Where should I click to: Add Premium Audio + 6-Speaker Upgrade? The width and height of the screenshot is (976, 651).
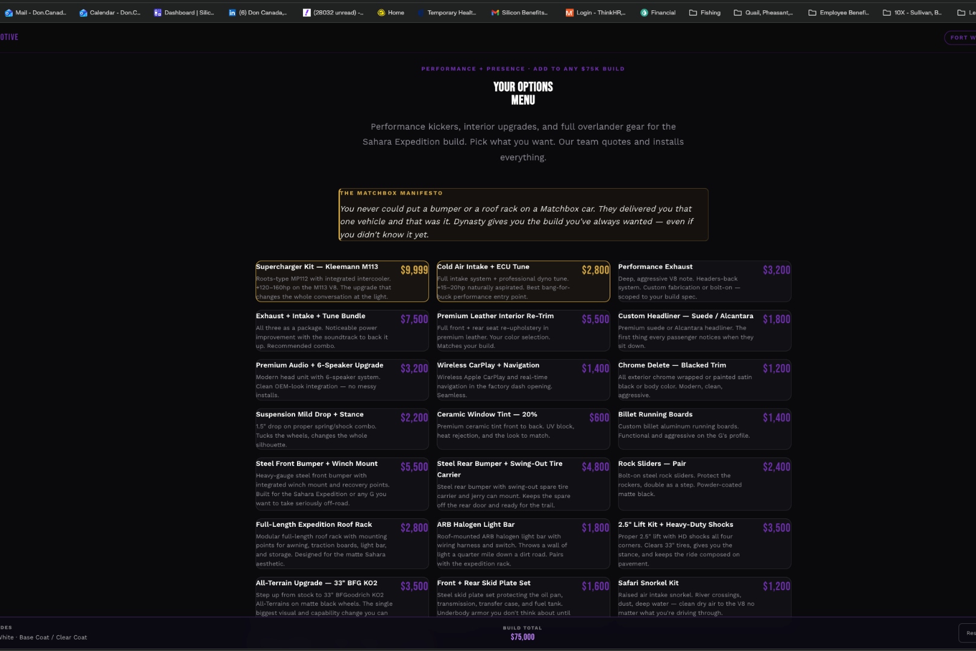click(x=342, y=380)
